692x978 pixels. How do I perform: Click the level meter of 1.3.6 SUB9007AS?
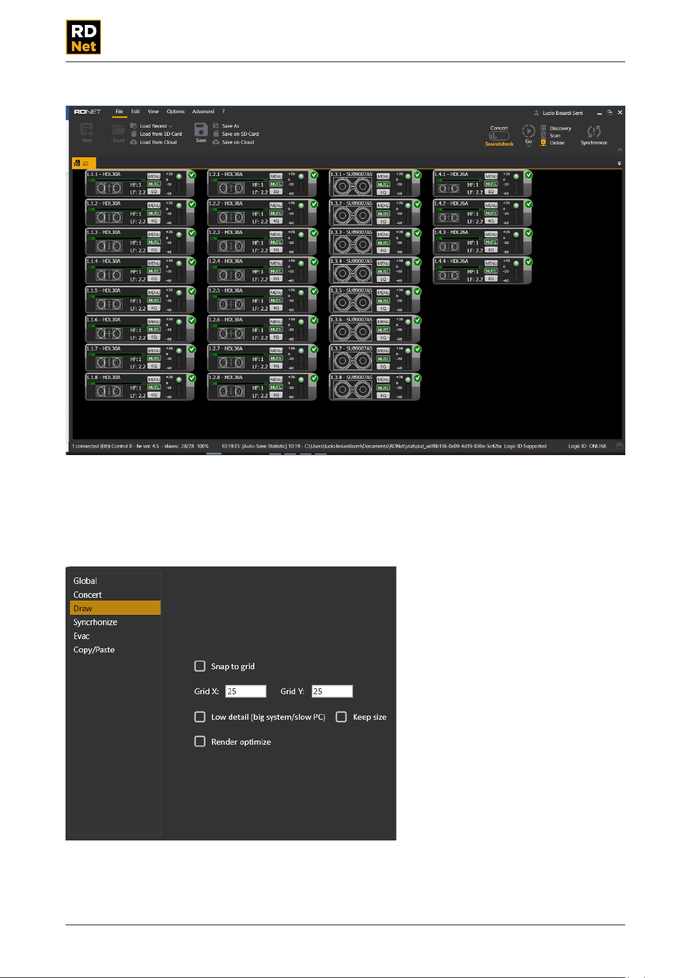coord(408,333)
